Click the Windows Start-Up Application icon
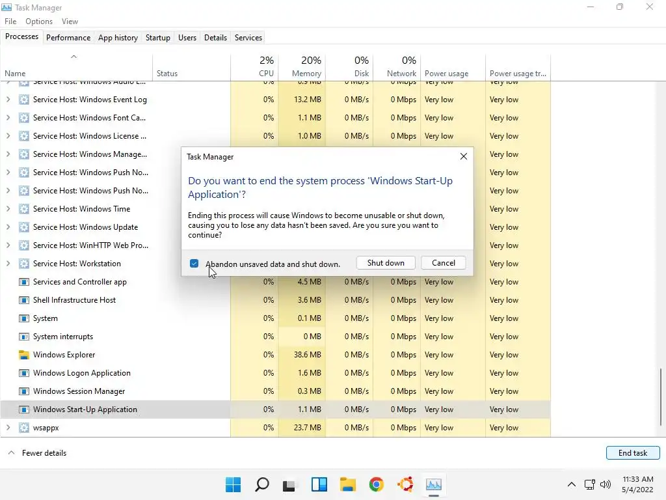Viewport: 666px width, 500px height. point(24,410)
